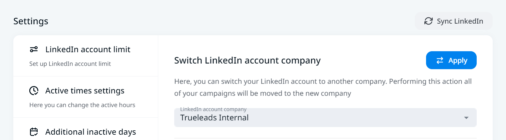Click the sliders icon for account limit

coord(34,50)
